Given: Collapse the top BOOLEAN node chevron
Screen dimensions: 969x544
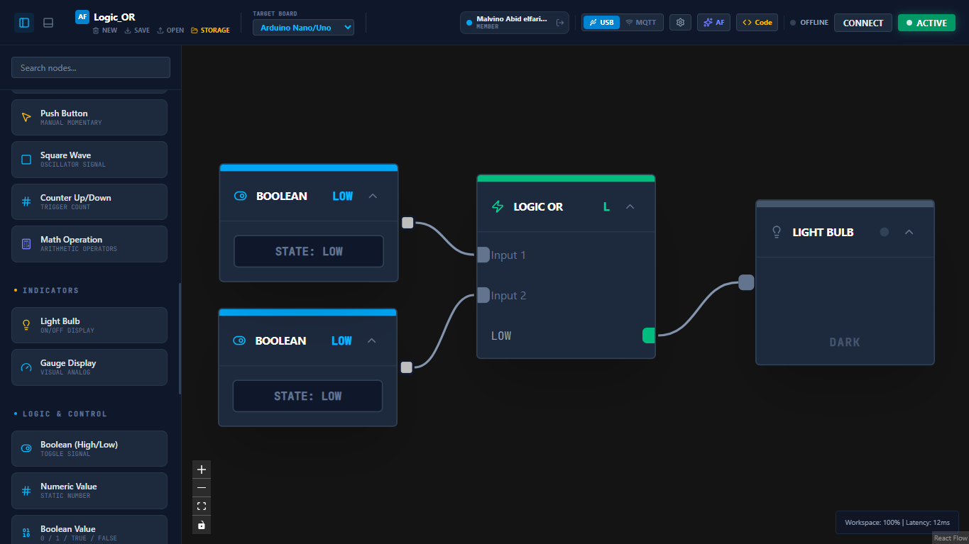Looking at the screenshot, I should [373, 196].
